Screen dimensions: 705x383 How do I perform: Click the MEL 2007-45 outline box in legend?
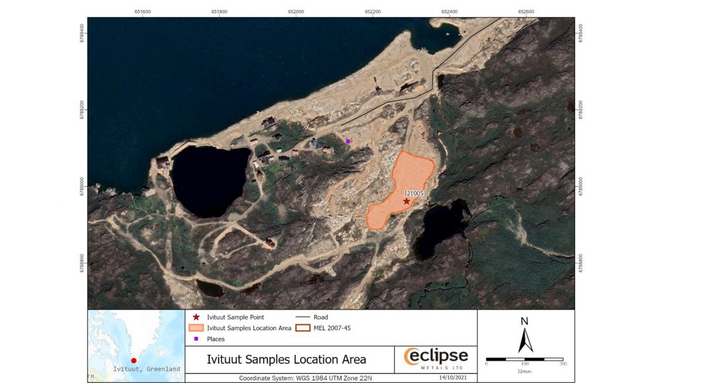coord(303,328)
